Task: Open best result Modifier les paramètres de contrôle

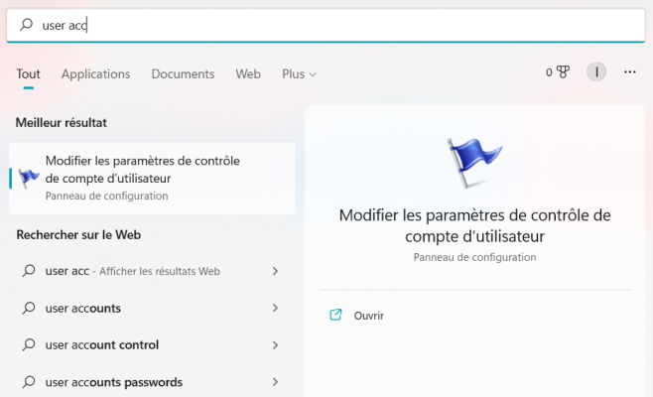Action: point(153,179)
